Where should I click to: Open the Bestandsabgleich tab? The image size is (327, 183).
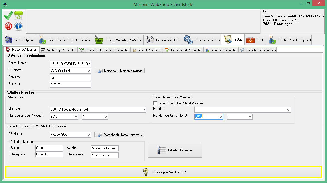(x=162, y=40)
